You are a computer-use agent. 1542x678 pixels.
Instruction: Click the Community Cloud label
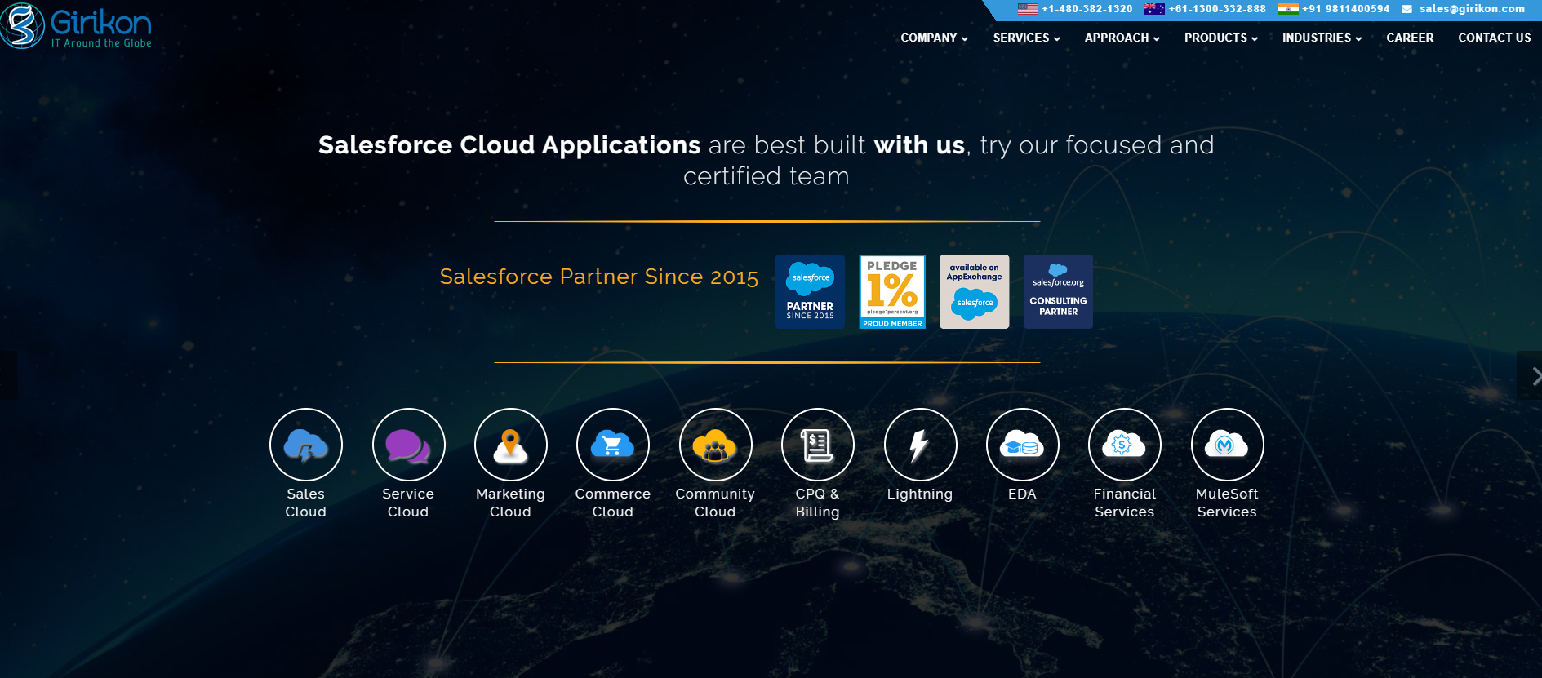point(715,503)
